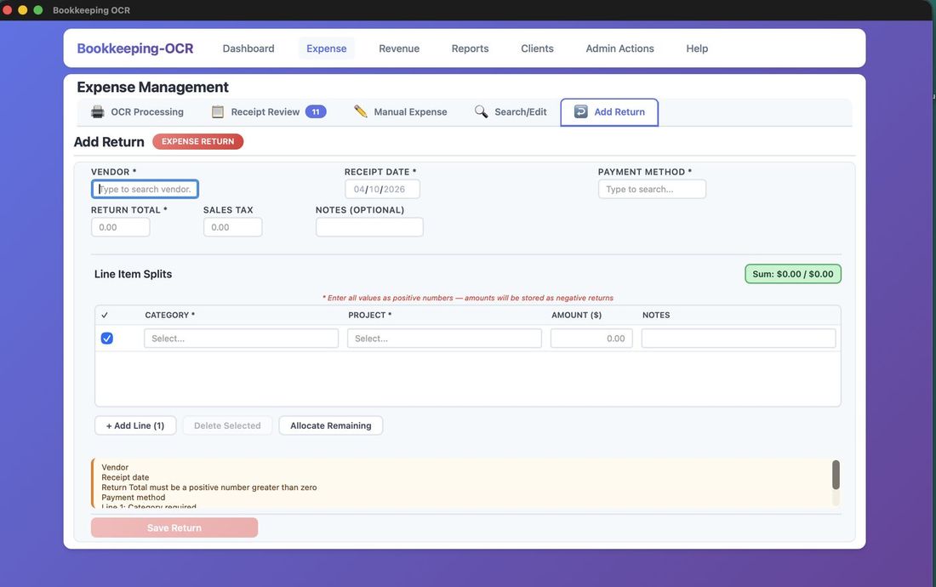Screen dimensions: 936x587
Task: Click the "11" badge on Receipt Review
Action: tap(314, 111)
